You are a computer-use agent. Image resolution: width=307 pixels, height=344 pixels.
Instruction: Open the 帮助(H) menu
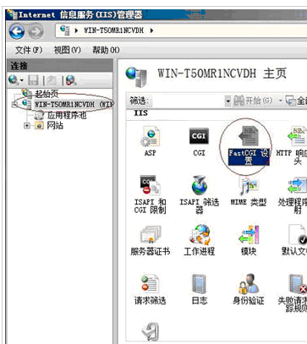point(106,50)
